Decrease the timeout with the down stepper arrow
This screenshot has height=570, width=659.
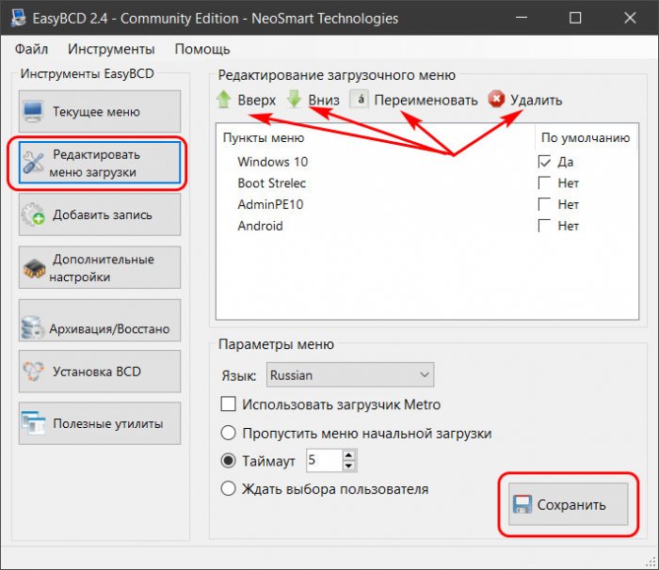point(349,466)
